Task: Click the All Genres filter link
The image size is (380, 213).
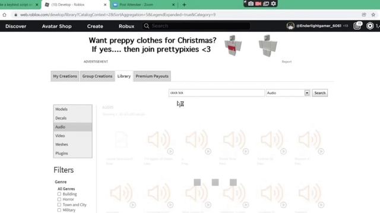Action: click(66, 189)
